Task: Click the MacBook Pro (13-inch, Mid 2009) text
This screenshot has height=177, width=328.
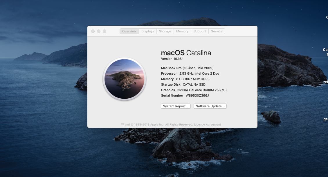Action: coord(187,68)
